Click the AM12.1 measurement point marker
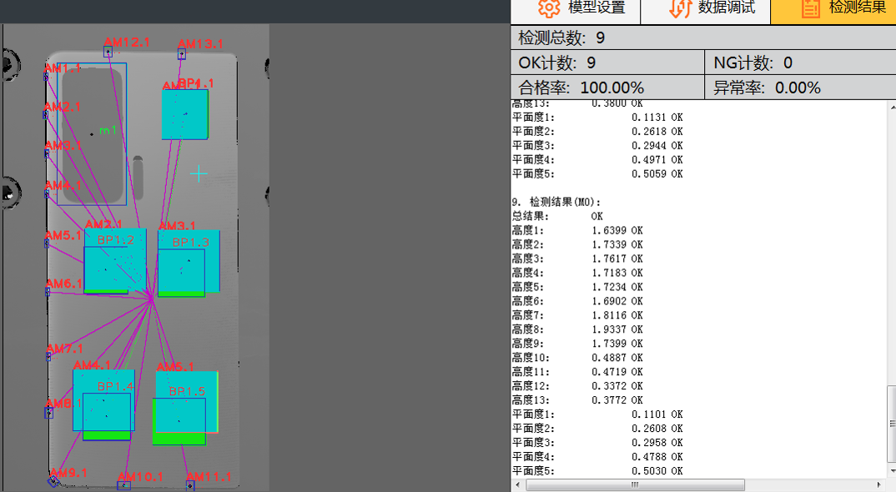Viewport: 896px width, 492px height. click(x=108, y=52)
